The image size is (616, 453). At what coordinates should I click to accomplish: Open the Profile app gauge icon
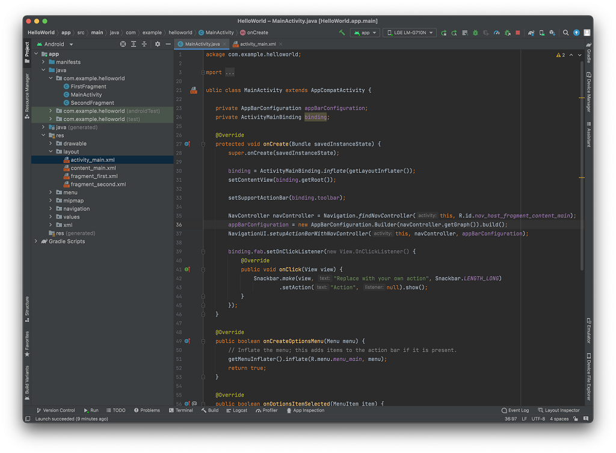[496, 32]
